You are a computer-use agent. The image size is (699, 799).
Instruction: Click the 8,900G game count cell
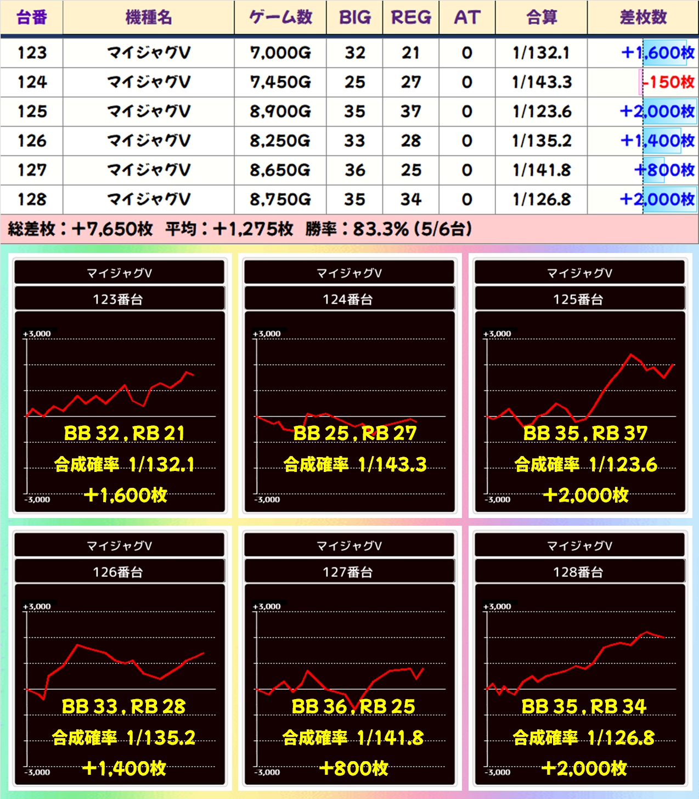280,111
